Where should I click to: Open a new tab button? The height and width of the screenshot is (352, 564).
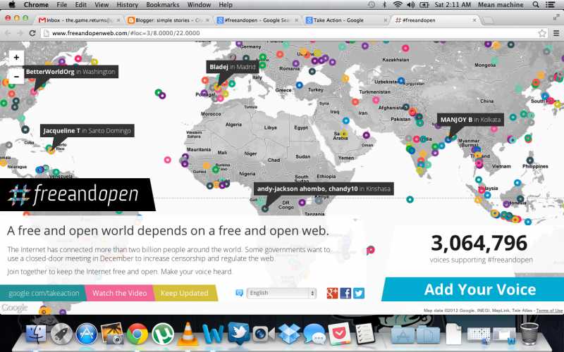coord(487,20)
